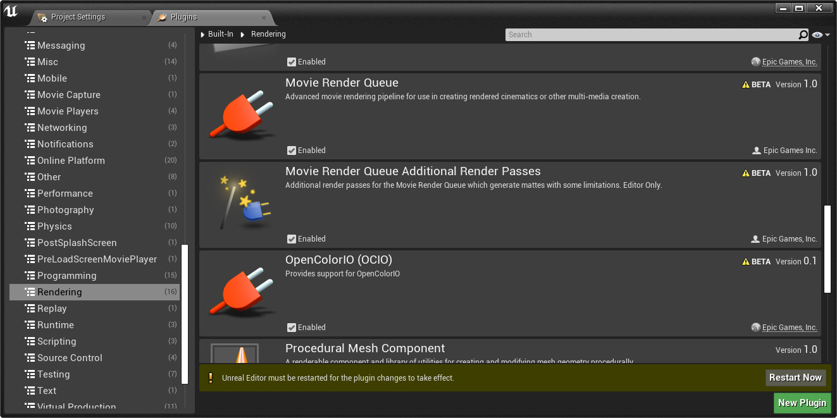Select the Physics category in sidebar
The width and height of the screenshot is (837, 418).
click(54, 226)
